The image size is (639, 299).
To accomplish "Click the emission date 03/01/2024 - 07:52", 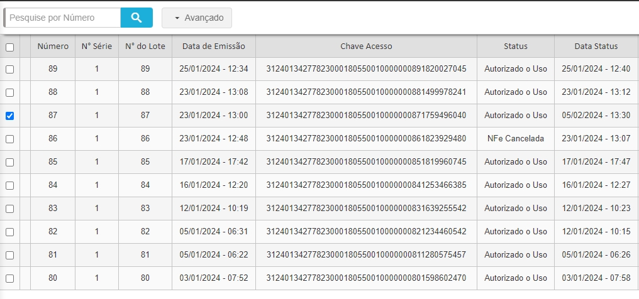I will coord(214,278).
